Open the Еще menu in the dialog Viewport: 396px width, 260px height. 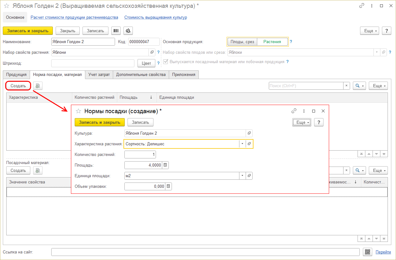click(x=302, y=122)
